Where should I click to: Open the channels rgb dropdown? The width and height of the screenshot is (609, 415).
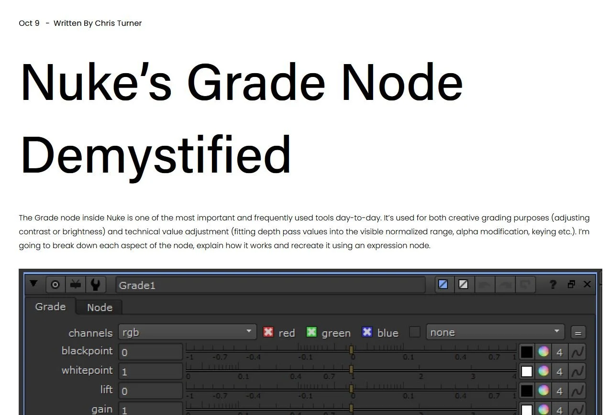pos(187,332)
